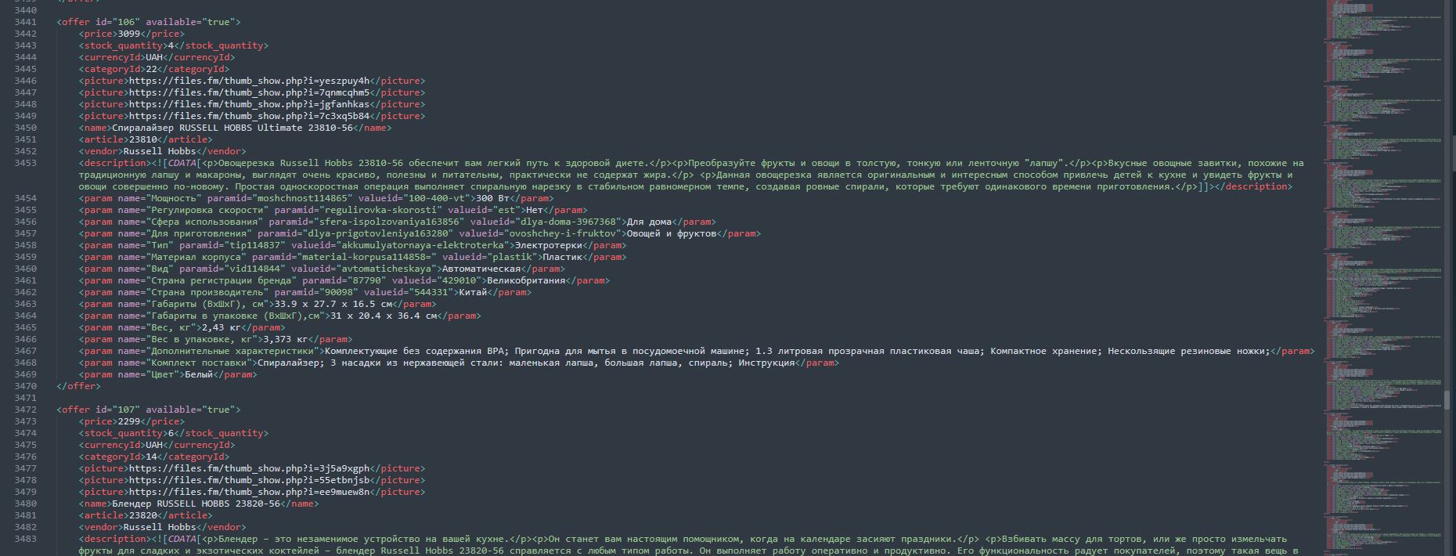The image size is (1456, 556).
Task: Click line number 3483 in gutter
Action: (x=25, y=539)
